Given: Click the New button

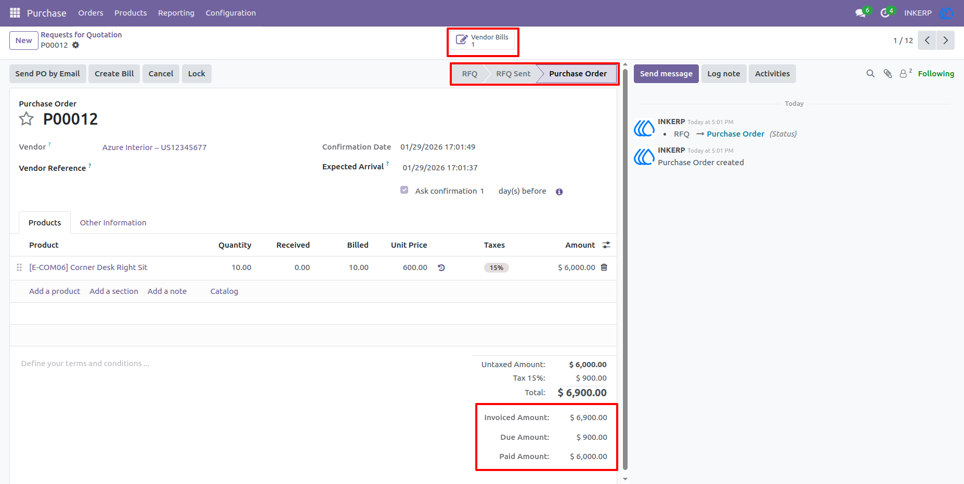Looking at the screenshot, I should tap(24, 41).
